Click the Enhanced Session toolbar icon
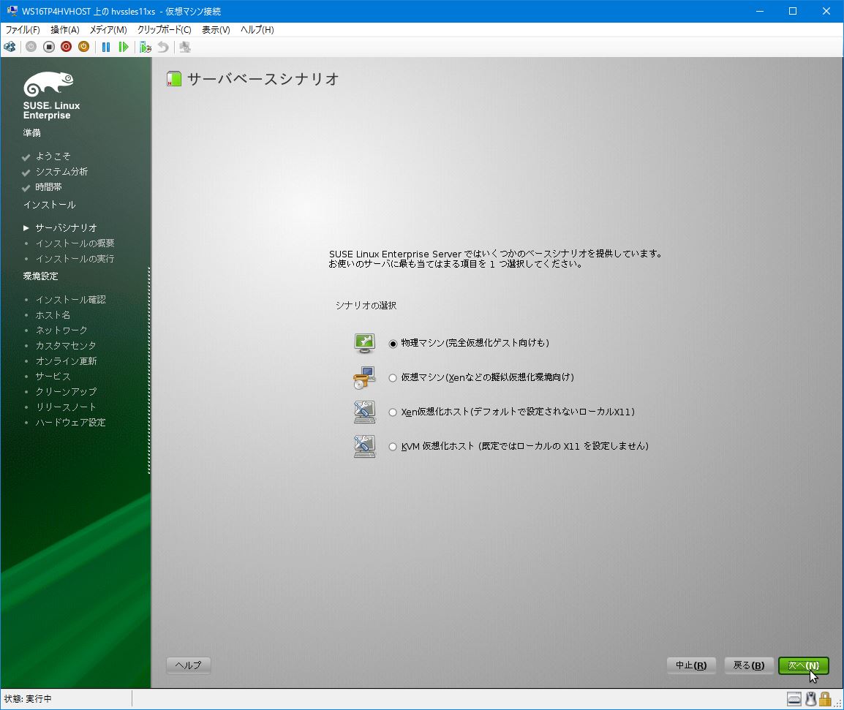The height and width of the screenshot is (710, 844). coord(185,47)
